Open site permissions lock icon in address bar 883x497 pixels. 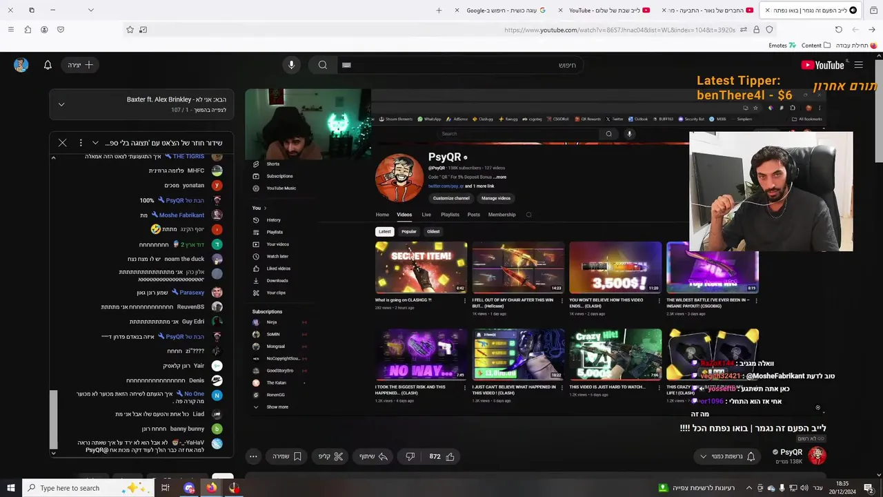[757, 30]
